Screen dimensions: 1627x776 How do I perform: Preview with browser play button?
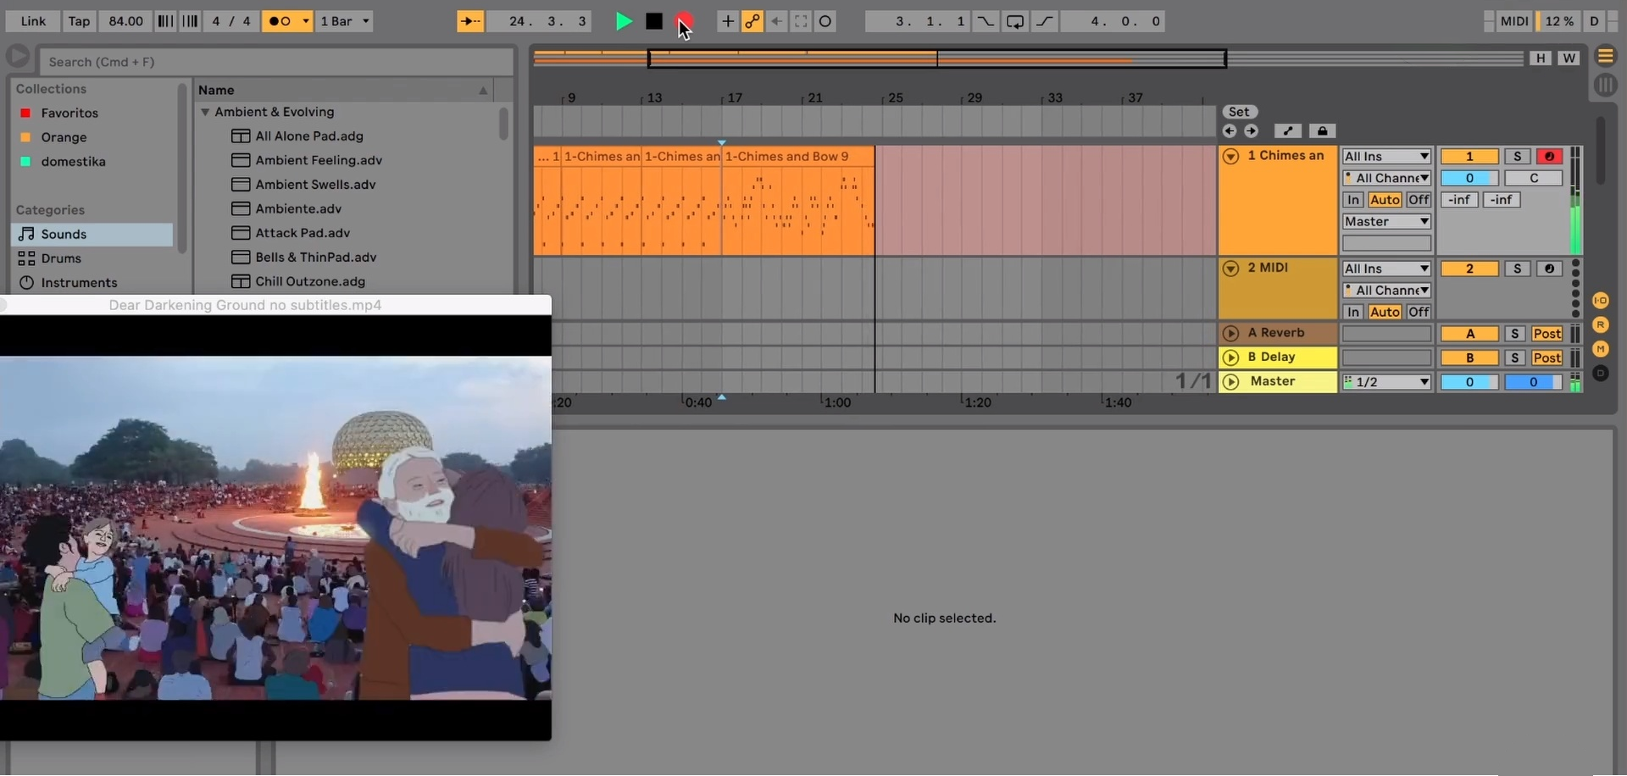[18, 58]
